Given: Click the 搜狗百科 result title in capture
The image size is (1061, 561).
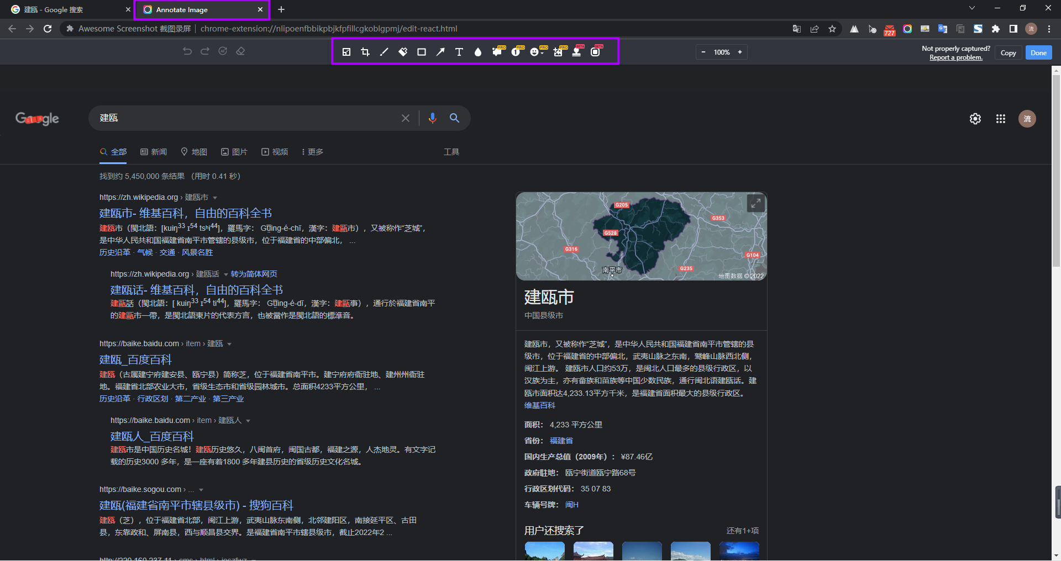Looking at the screenshot, I should pos(196,505).
